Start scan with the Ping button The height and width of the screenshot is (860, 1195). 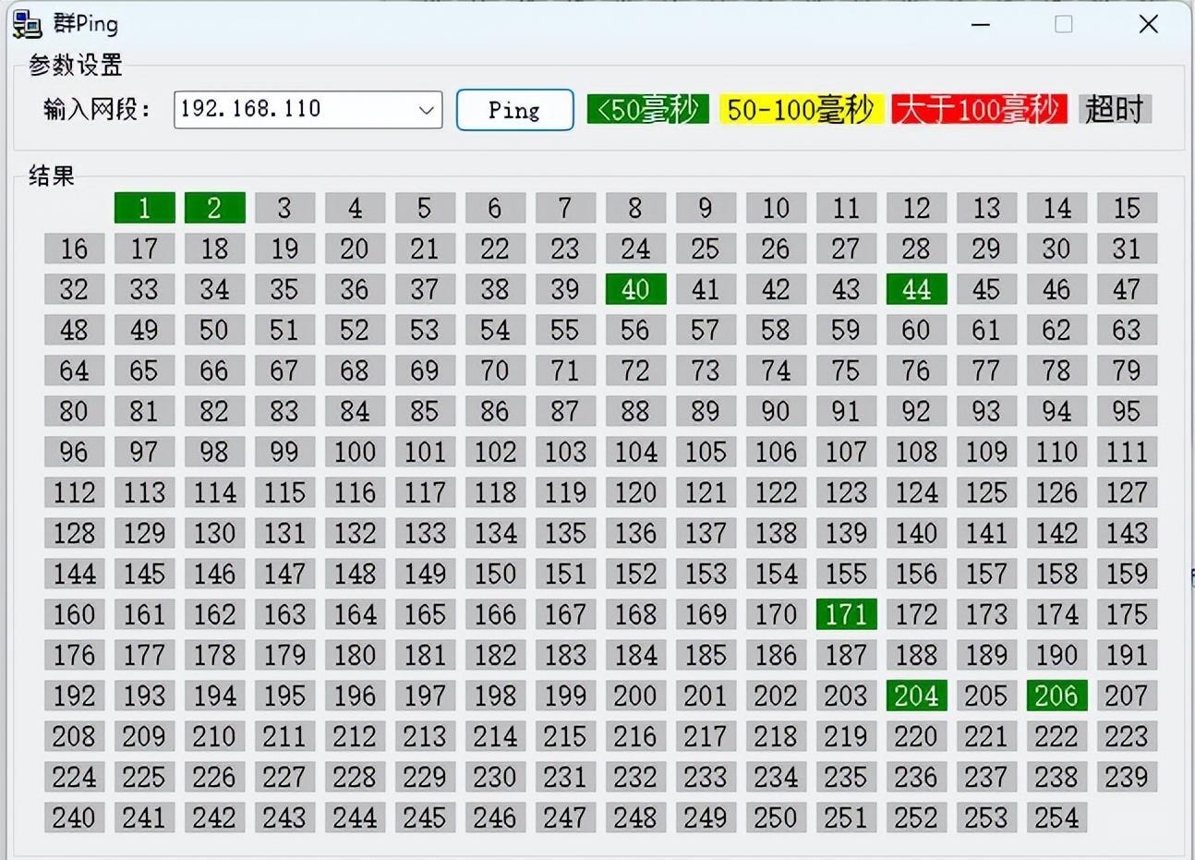click(x=514, y=110)
